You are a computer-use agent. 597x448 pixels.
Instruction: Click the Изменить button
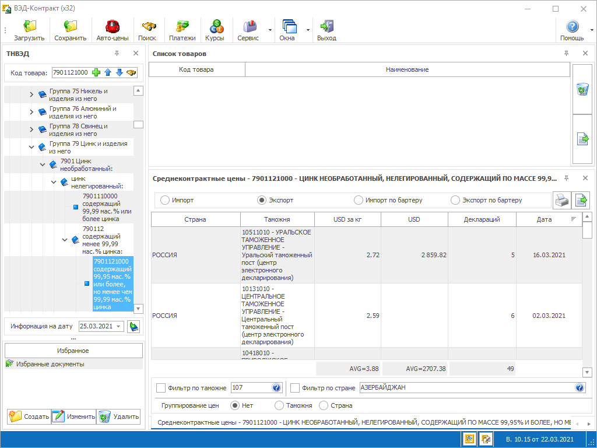73,416
